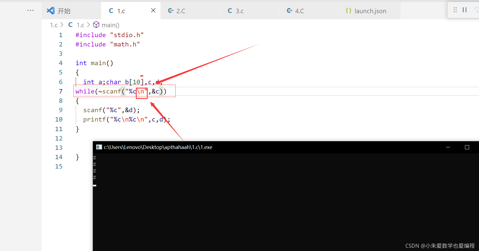This screenshot has width=479, height=251.
Task: Click the C file icon on 3.c tab
Action: pyautogui.click(x=230, y=10)
